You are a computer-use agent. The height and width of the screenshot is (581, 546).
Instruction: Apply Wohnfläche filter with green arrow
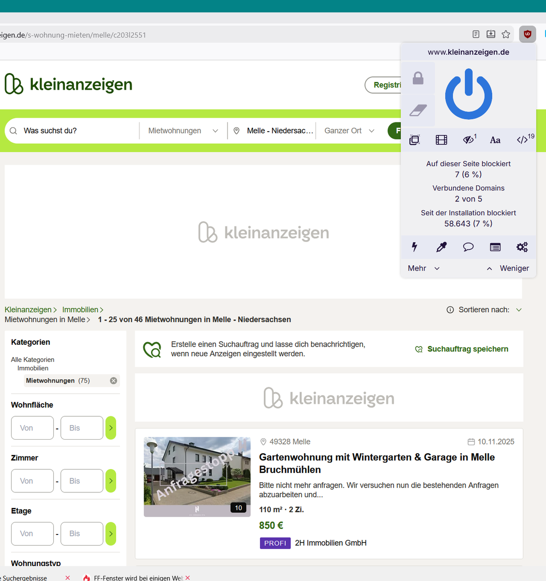[111, 428]
